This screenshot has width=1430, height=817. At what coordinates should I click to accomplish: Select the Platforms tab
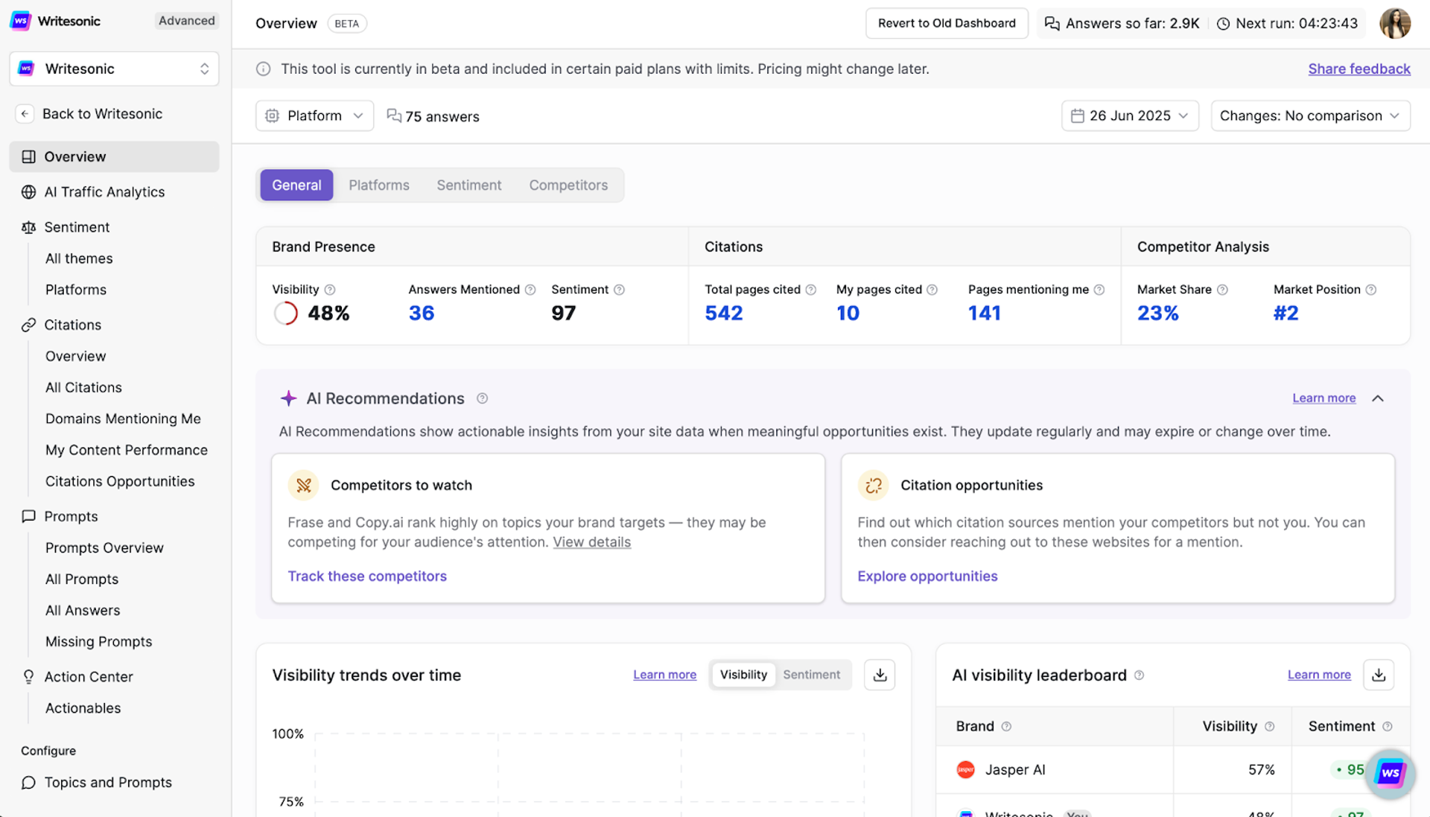379,185
